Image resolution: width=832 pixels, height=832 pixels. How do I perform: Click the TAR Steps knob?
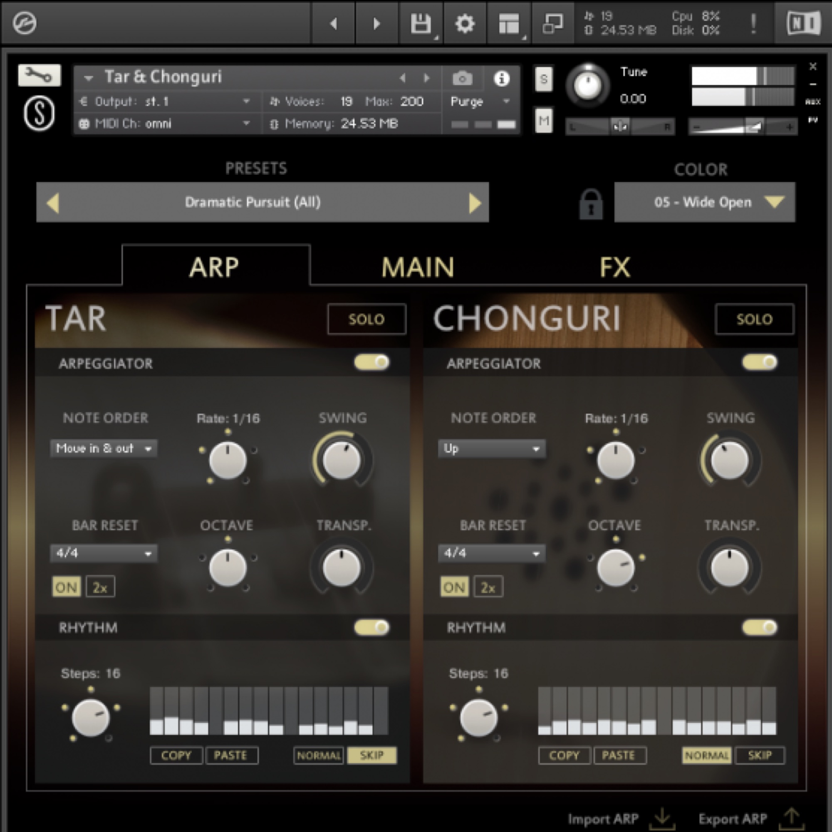click(x=90, y=718)
